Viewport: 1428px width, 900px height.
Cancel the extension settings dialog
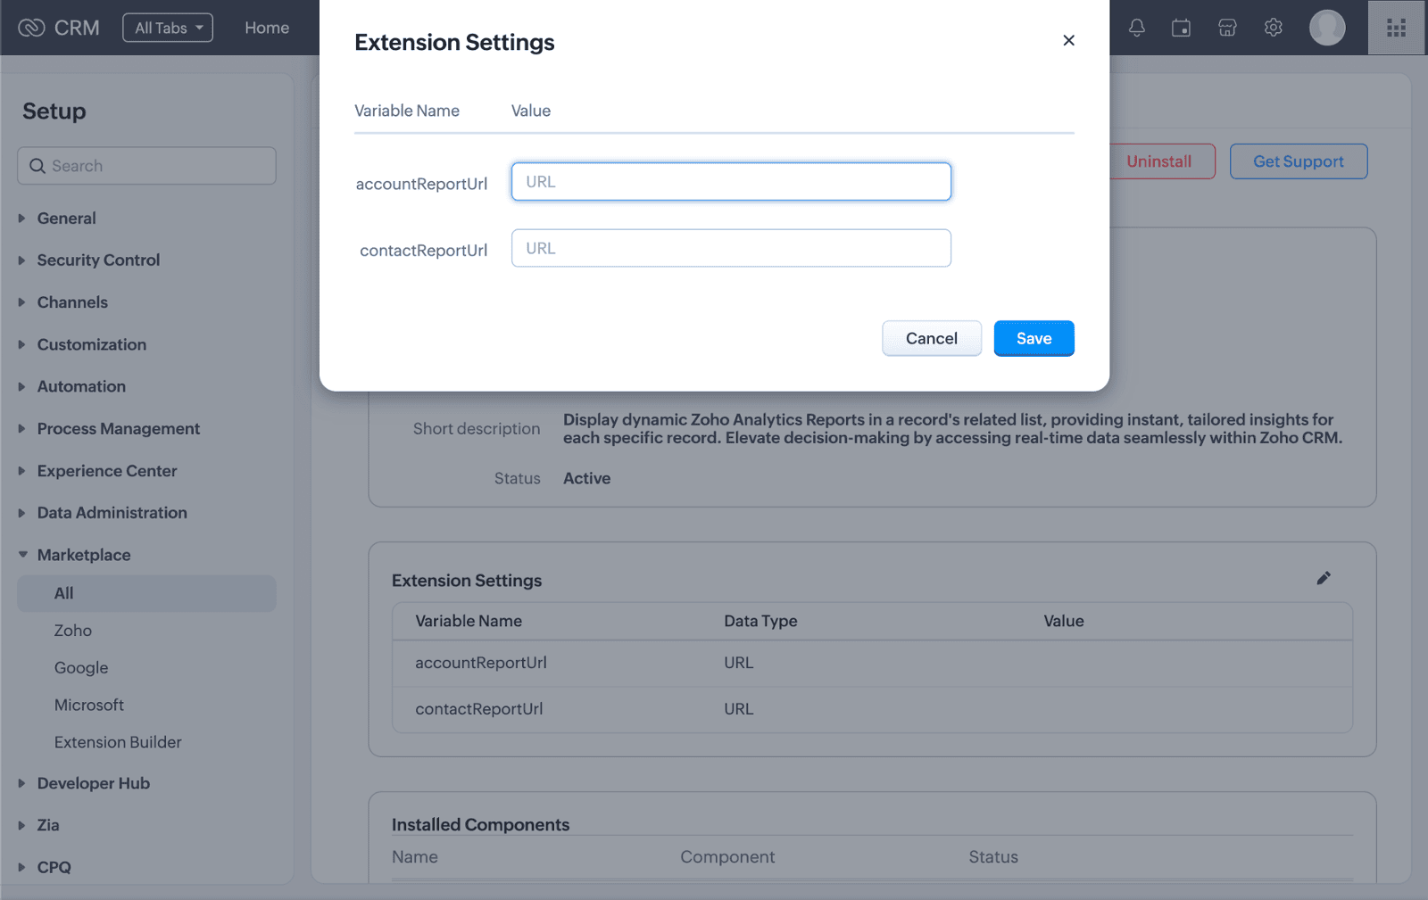pos(932,338)
